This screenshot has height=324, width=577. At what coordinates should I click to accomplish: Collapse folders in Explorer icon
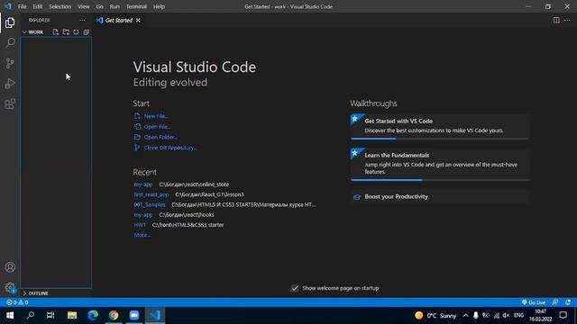(x=87, y=32)
